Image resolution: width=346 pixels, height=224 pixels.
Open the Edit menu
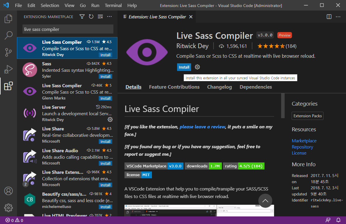pos(31,5)
